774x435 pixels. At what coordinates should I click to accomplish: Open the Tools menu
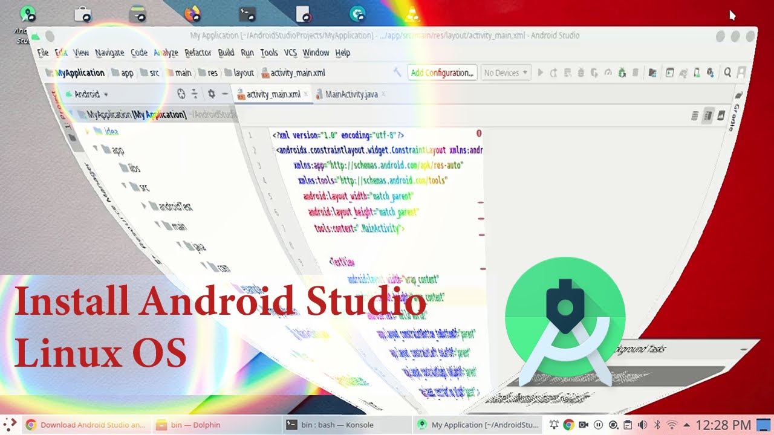269,53
